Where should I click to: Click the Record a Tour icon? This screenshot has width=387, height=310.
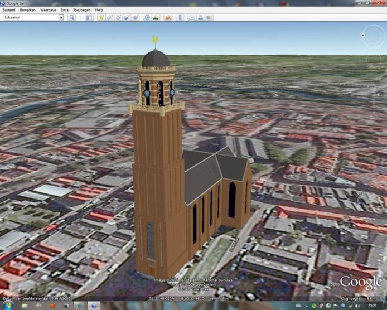point(136,17)
